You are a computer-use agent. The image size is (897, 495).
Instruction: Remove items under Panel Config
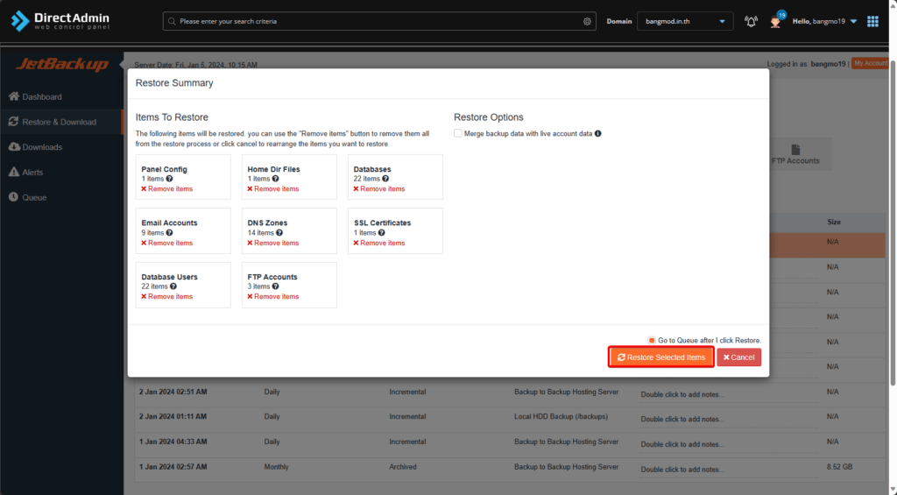pyautogui.click(x=166, y=189)
